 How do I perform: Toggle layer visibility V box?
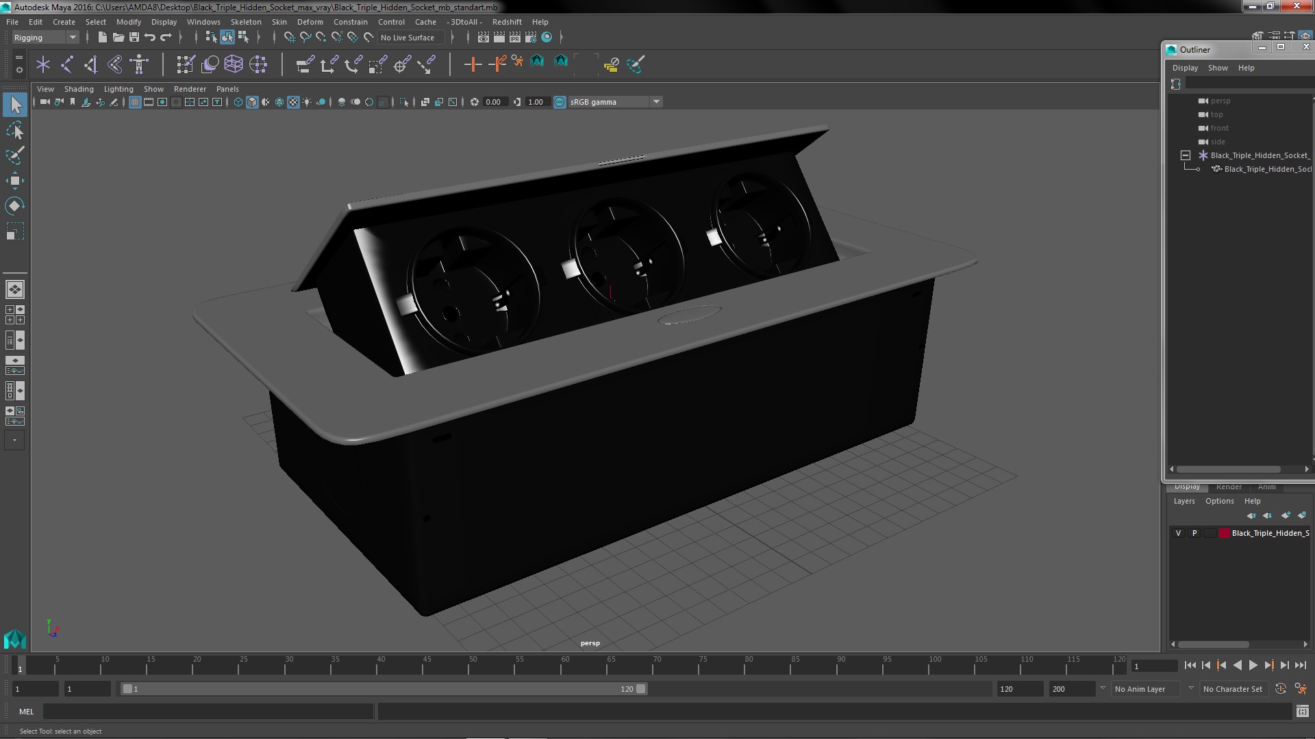point(1178,533)
